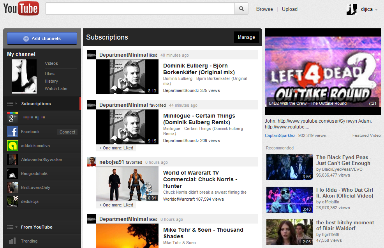The width and height of the screenshot is (384, 248).
Task: Click nebojsa91 avatar in the feed
Action: (92, 162)
